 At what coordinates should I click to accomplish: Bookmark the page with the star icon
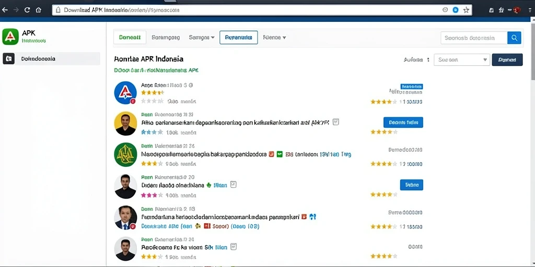pos(466,10)
